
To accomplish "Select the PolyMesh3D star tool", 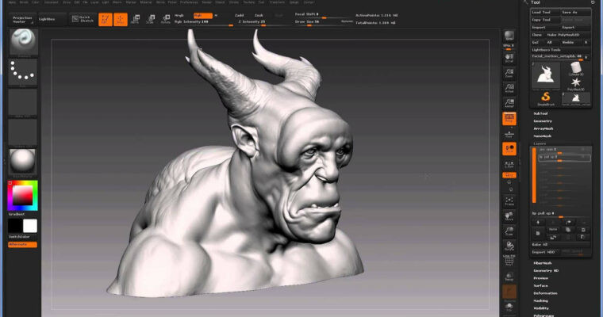I will point(576,84).
